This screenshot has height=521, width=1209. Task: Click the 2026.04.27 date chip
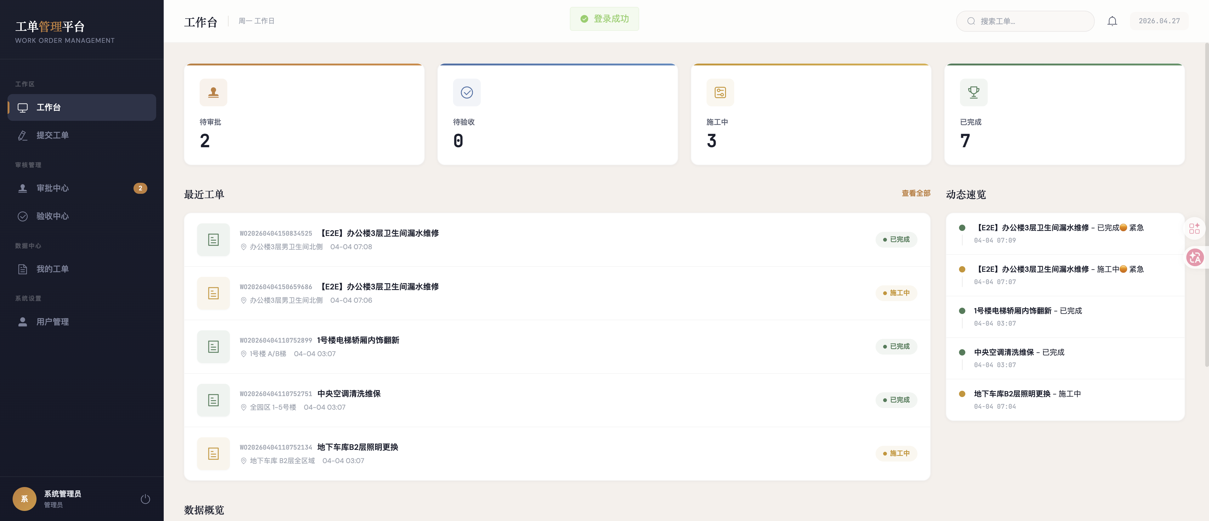tap(1159, 21)
